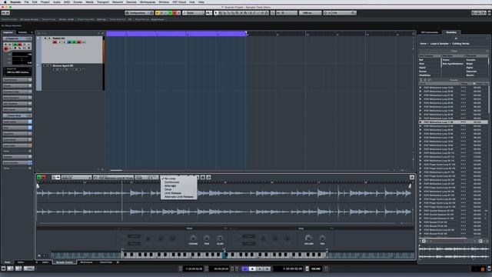Select the Object Selection arrow tool
This screenshot has width=492, height=277.
pyautogui.click(x=216, y=13)
